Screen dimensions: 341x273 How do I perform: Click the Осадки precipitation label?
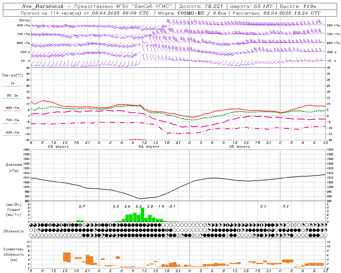13,210
